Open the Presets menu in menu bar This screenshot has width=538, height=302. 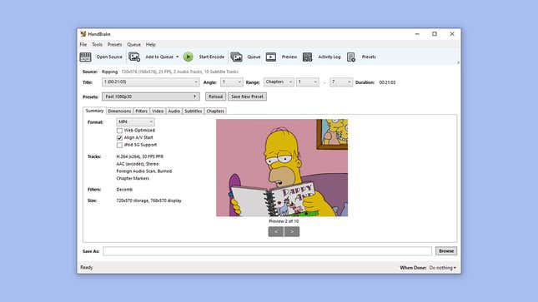point(114,45)
